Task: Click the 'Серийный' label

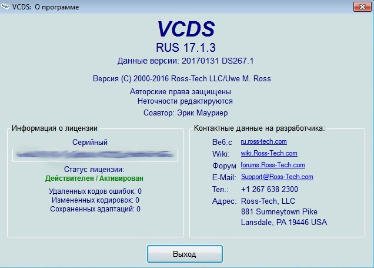Action: 90,143
